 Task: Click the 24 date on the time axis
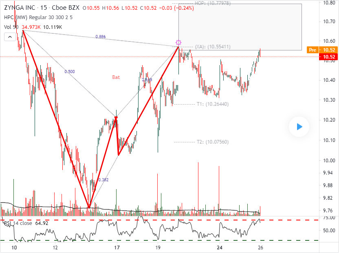click(x=220, y=248)
